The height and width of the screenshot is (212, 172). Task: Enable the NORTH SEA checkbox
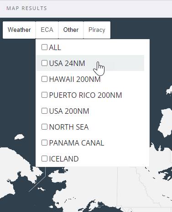point(44,127)
